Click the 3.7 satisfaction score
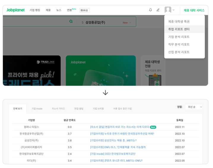Viewport: 213px width, 168px height. tap(70, 134)
